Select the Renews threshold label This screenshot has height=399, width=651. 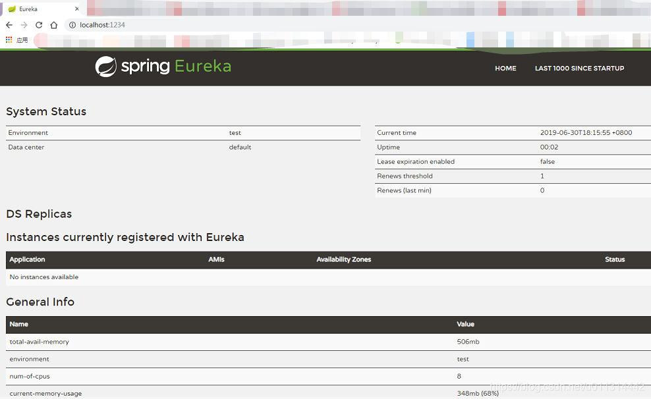click(405, 176)
